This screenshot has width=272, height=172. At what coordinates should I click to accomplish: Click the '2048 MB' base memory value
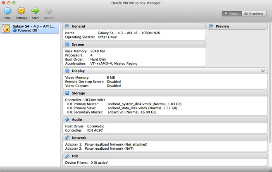click(x=98, y=51)
